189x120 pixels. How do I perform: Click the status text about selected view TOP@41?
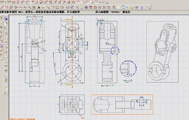coord(113,12)
